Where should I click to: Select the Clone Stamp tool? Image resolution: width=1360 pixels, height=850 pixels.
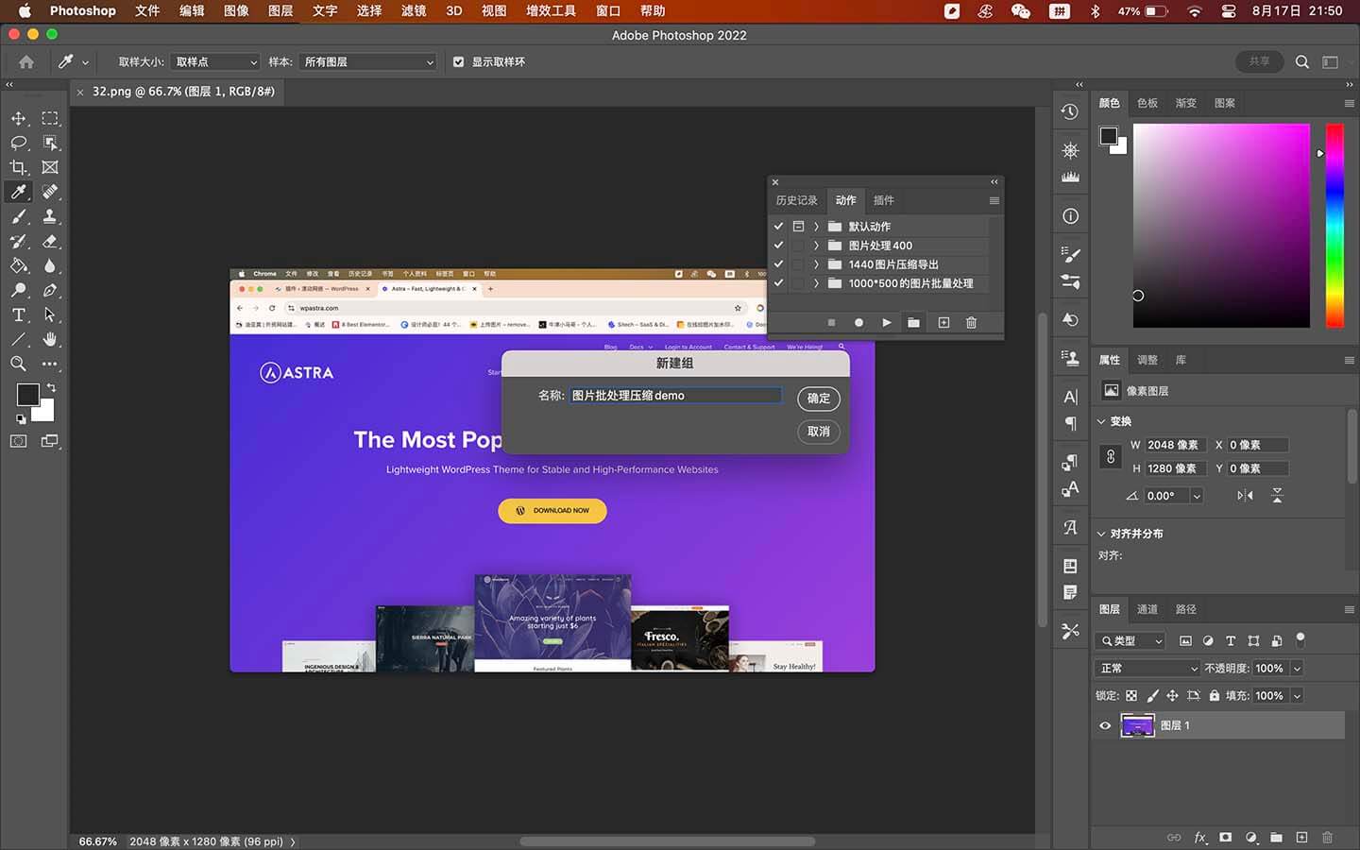[50, 216]
